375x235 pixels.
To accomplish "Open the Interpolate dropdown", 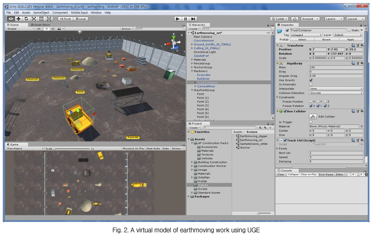I will [336, 89].
